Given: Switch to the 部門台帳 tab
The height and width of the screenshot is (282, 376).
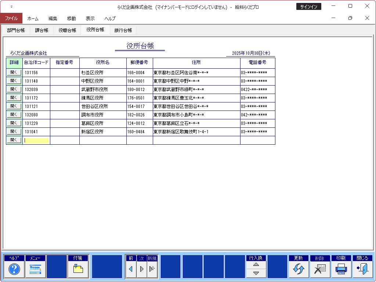Looking at the screenshot, I should [x=16, y=30].
